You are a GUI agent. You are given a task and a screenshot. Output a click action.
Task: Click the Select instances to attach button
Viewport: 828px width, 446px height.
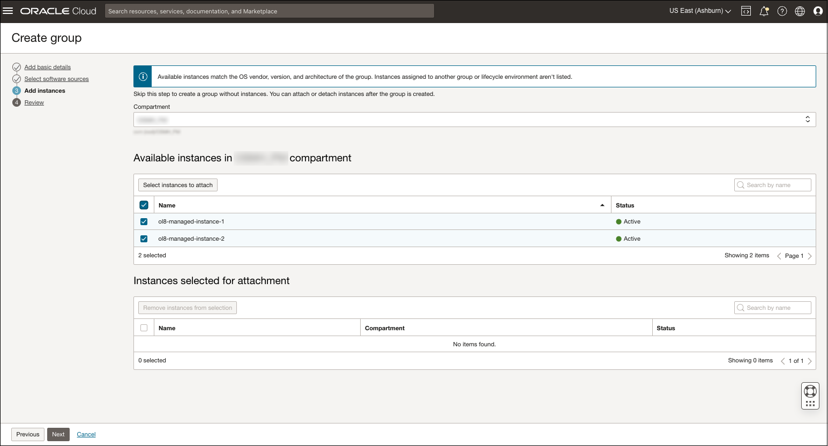click(177, 184)
